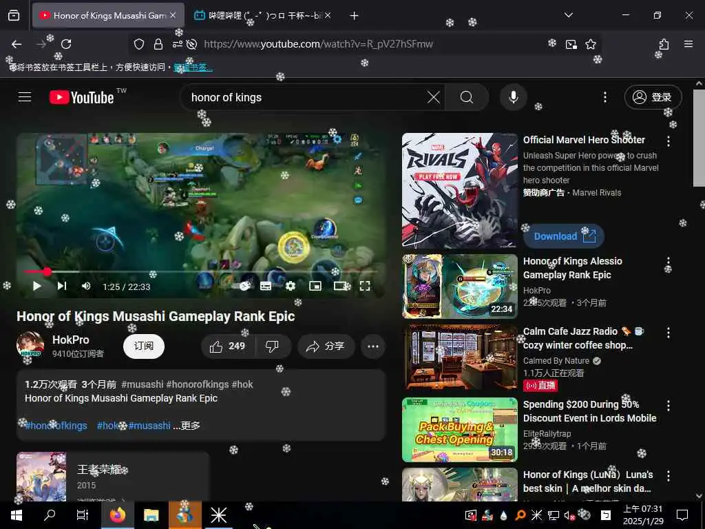Image resolution: width=705 pixels, height=529 pixels.
Task: Open options for the Lords Mobile video
Action: point(668,406)
